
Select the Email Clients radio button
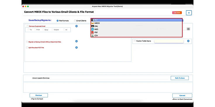(75, 21)
